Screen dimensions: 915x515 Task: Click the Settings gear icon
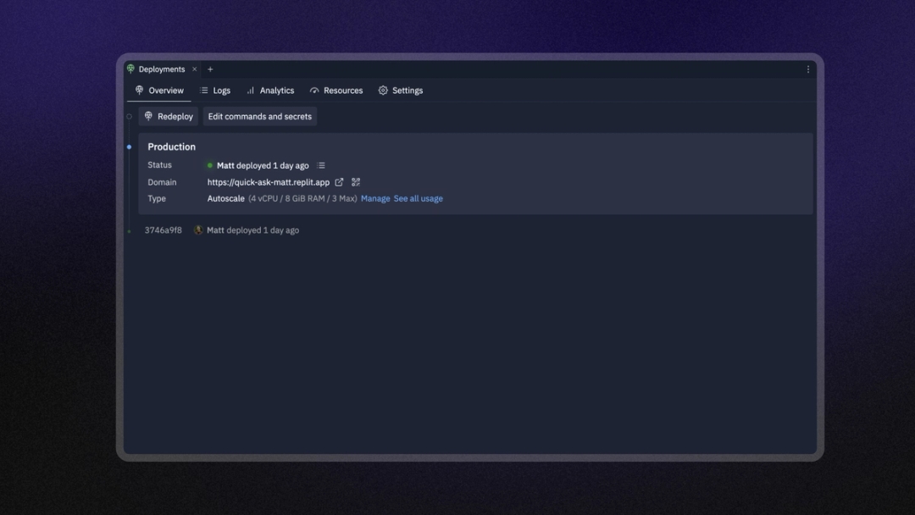[x=382, y=90]
